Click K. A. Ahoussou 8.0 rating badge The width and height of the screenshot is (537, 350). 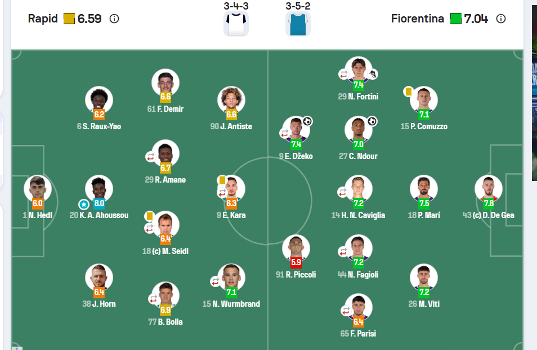[99, 203]
